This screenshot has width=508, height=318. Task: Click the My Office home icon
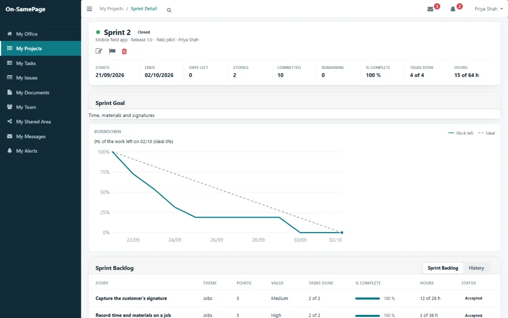pos(10,33)
